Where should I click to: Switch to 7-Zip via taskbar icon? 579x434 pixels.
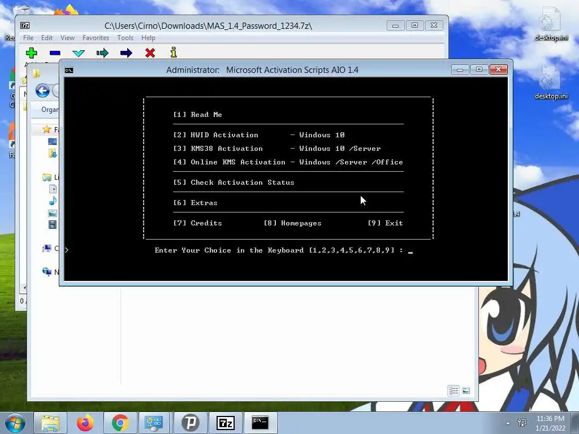[226, 423]
